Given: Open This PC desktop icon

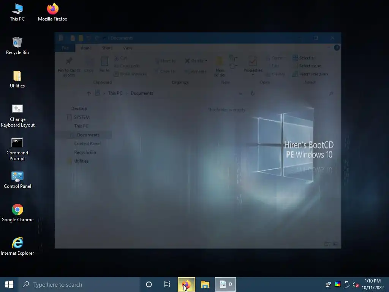Looking at the screenshot, I should (17, 12).
